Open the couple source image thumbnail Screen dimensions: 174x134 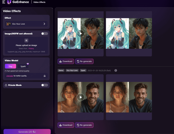tap(129, 97)
